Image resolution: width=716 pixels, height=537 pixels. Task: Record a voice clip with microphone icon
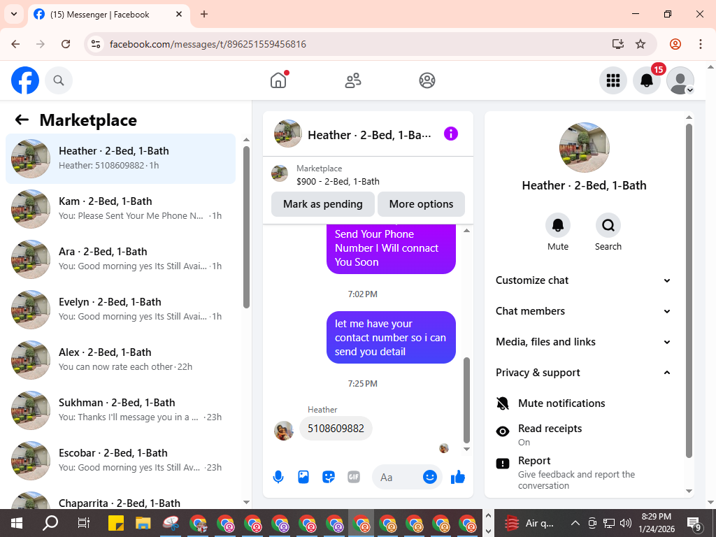pyautogui.click(x=278, y=477)
